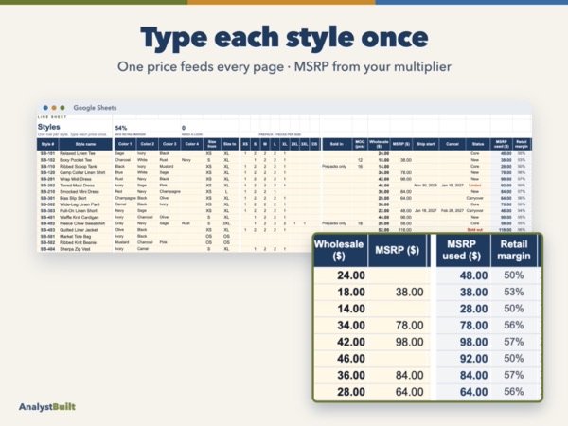Click the Nov 30, 2026 ship start date
This screenshot has height=426, width=568.
coord(426,186)
